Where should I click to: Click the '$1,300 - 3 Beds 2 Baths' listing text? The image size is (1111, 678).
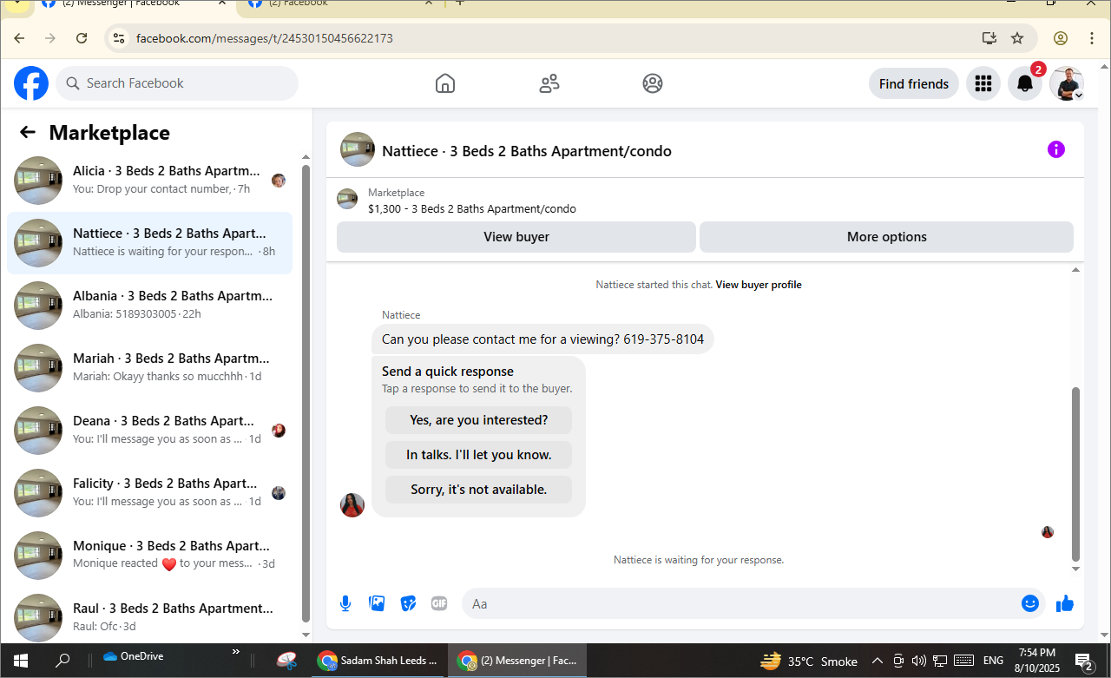[x=472, y=208]
